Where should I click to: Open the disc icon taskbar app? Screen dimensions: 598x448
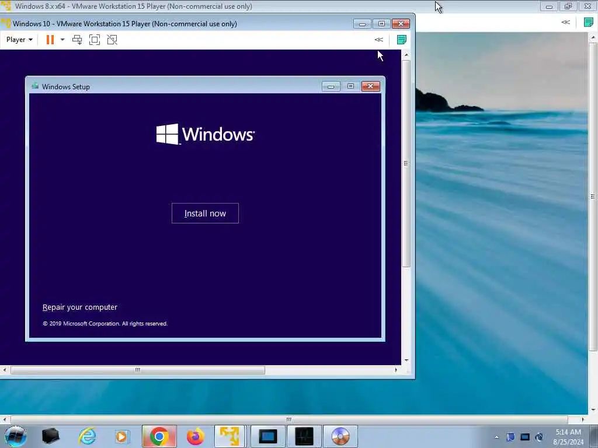340,436
